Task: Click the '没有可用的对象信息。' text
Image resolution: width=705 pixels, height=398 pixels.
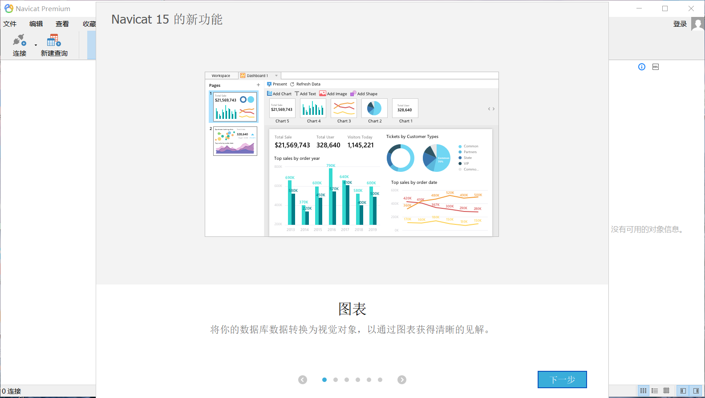Action: pos(648,229)
